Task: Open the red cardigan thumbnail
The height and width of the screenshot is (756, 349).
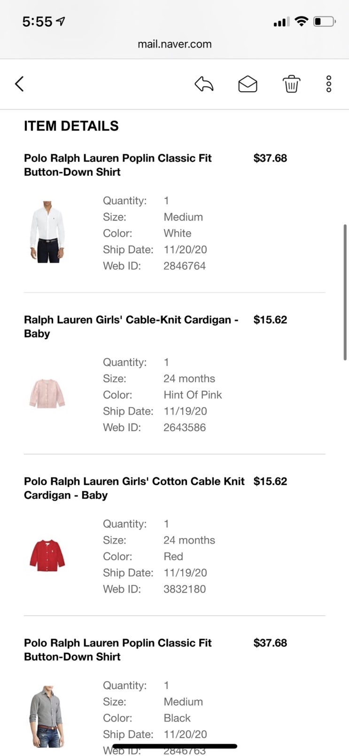Action: click(x=47, y=555)
